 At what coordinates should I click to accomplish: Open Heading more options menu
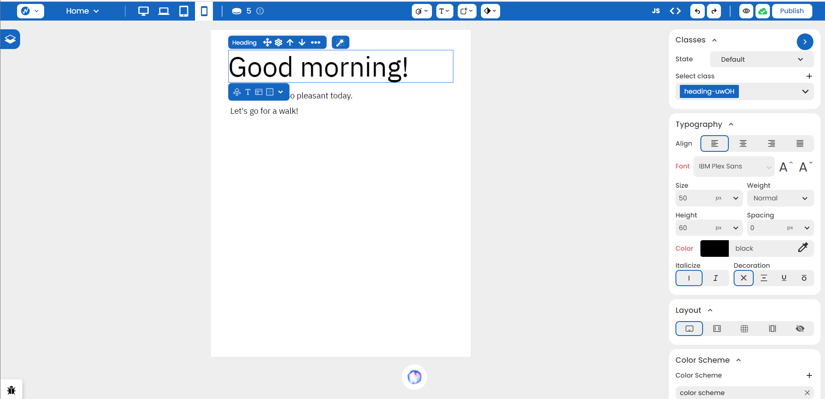[316, 42]
